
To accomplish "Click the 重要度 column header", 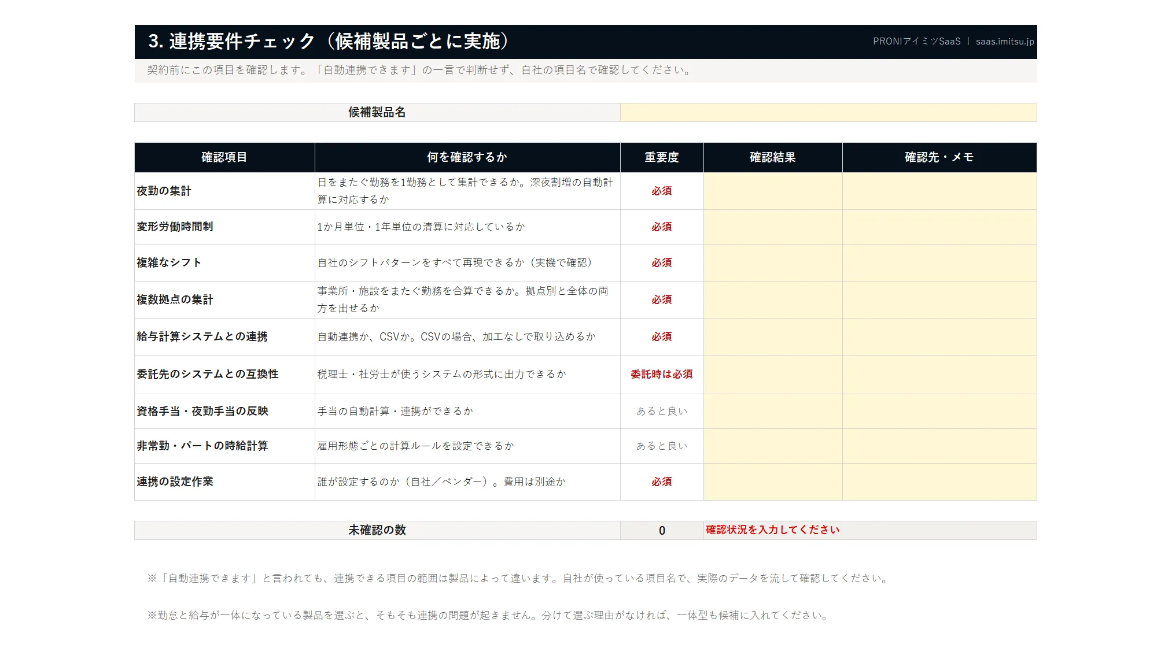I will pos(662,157).
